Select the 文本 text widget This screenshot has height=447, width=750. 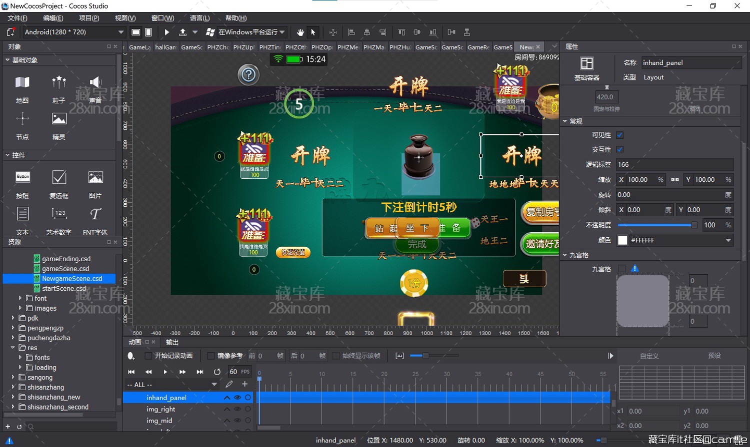(x=22, y=220)
